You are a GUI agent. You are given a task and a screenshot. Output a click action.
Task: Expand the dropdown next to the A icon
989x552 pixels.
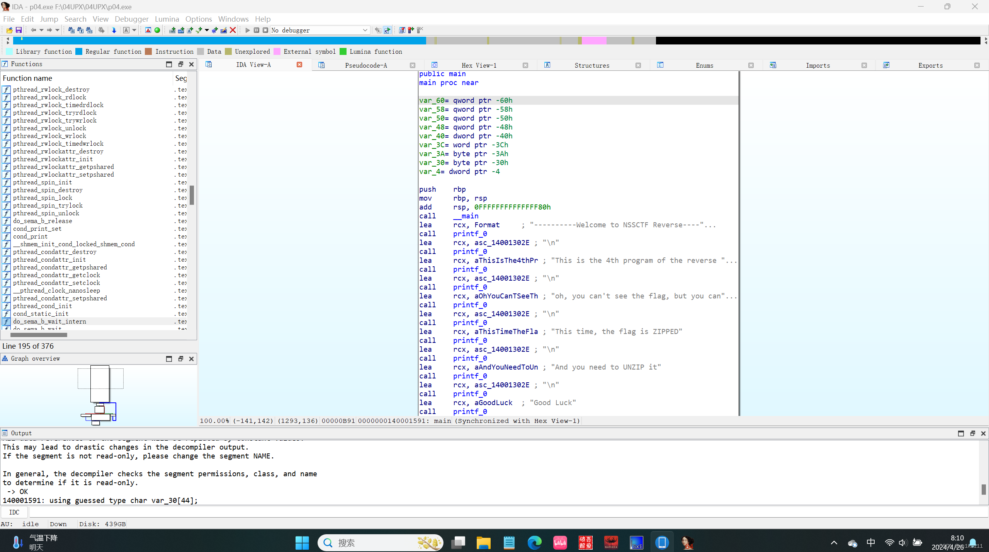(134, 30)
